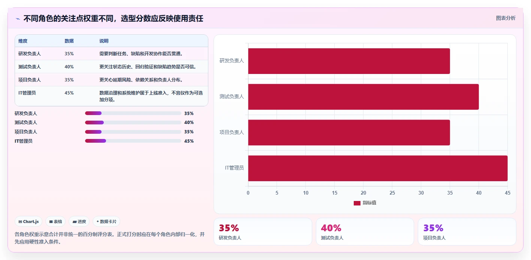
Task: Click the 项目负责人 y-axis label
Action: click(232, 132)
